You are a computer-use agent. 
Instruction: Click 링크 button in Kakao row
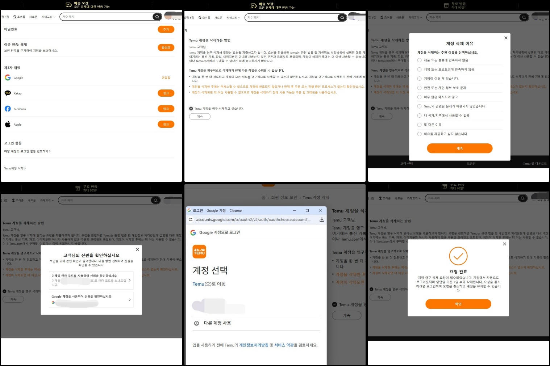pos(166,93)
